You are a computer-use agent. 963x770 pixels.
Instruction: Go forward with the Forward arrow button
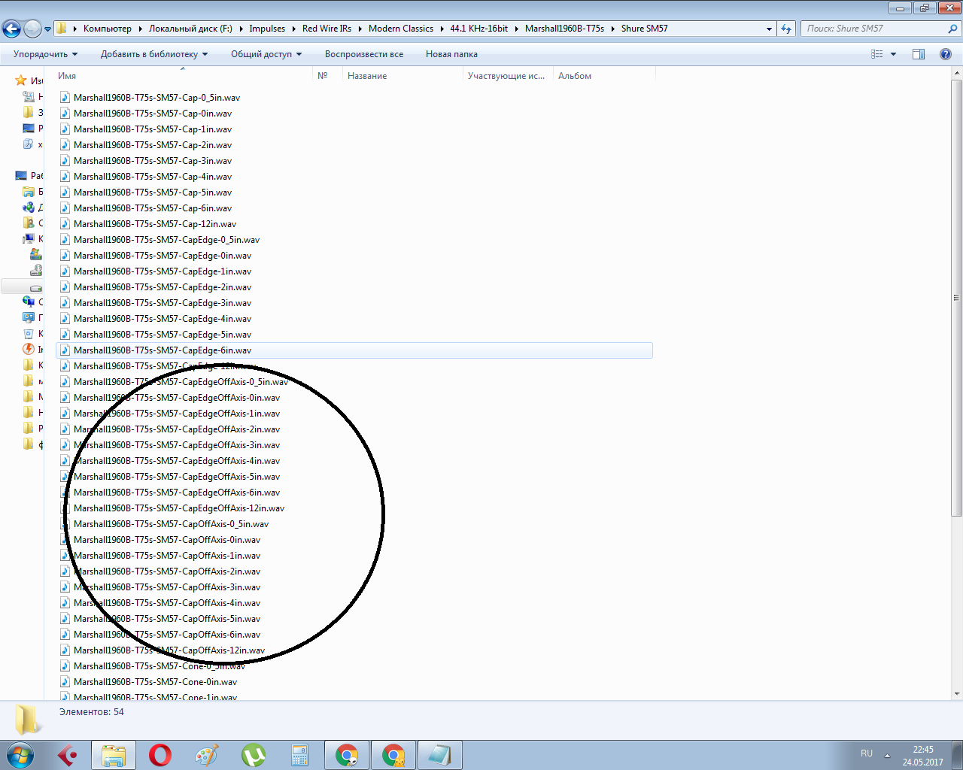(x=32, y=29)
